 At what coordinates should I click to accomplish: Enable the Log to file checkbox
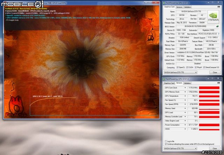(x=166, y=141)
